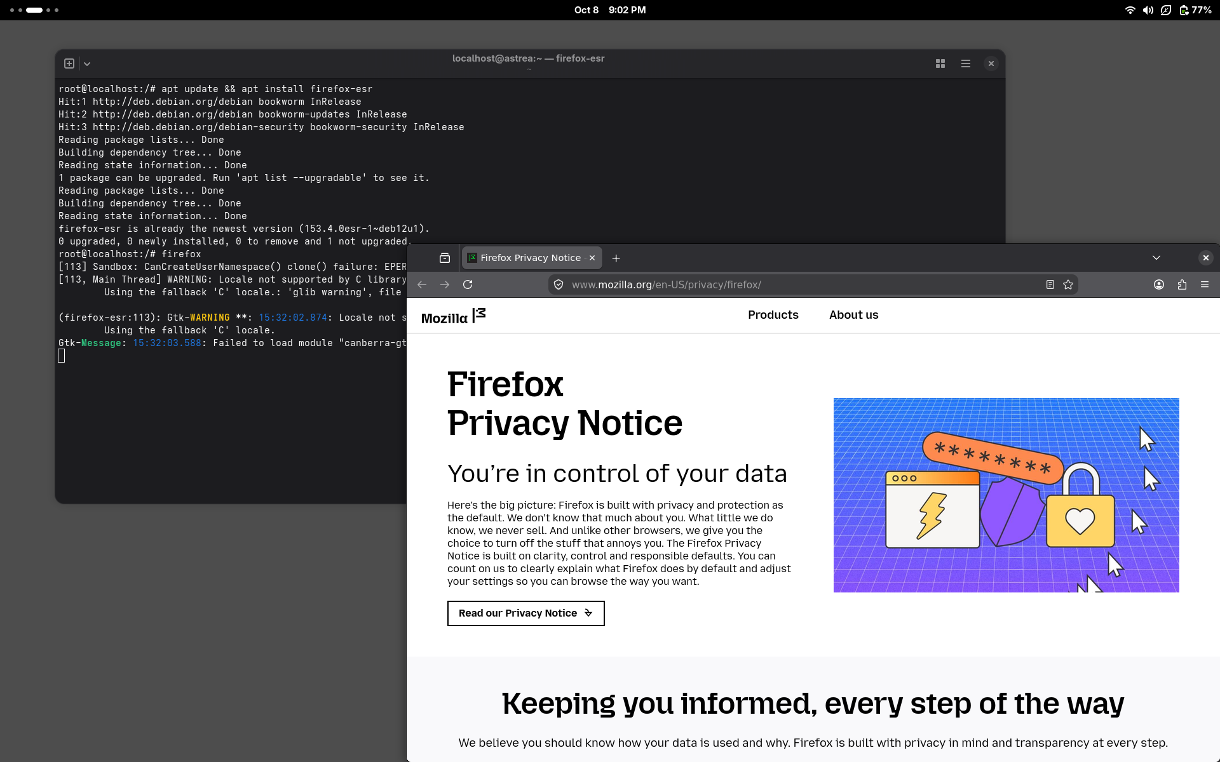
Task: Toggle reader view in address bar
Action: pos(1050,284)
